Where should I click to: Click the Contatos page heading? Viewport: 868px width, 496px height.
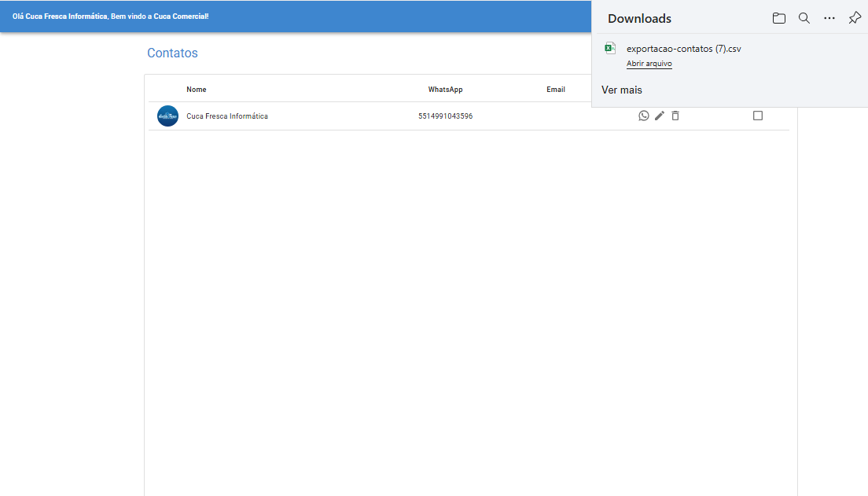172,53
